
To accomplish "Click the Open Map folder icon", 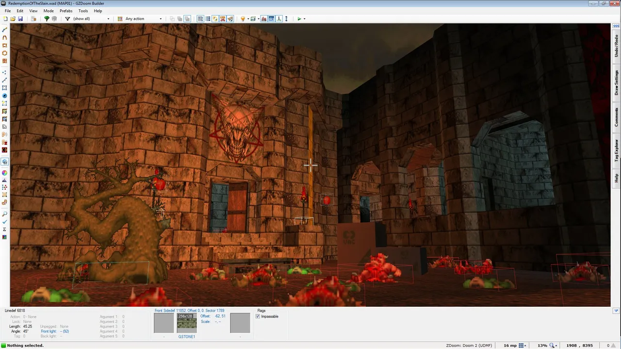I will click(13, 18).
